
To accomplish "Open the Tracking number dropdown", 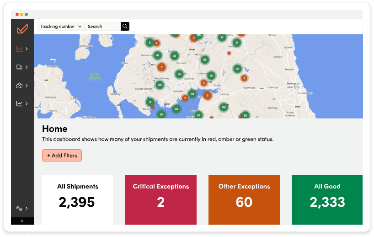I will [61, 26].
